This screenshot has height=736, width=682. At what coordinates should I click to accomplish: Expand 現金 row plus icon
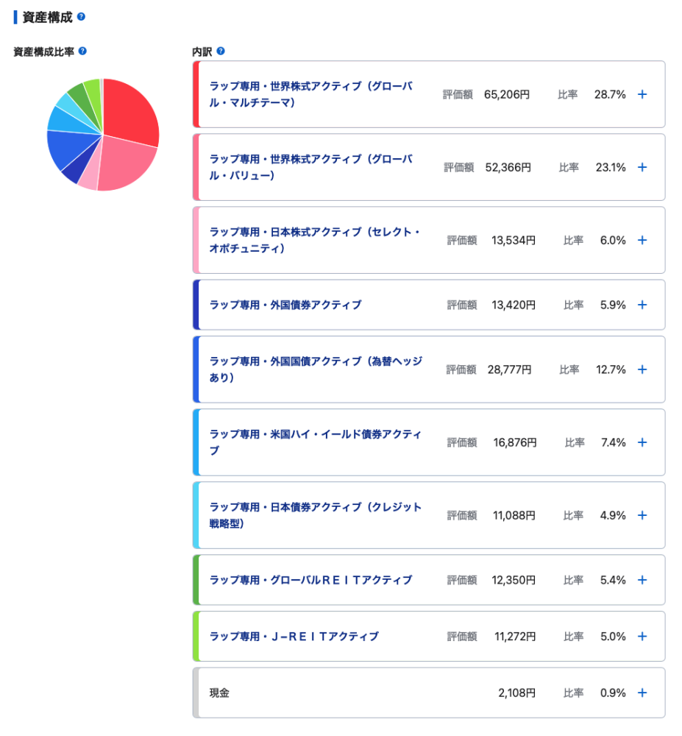pos(642,693)
